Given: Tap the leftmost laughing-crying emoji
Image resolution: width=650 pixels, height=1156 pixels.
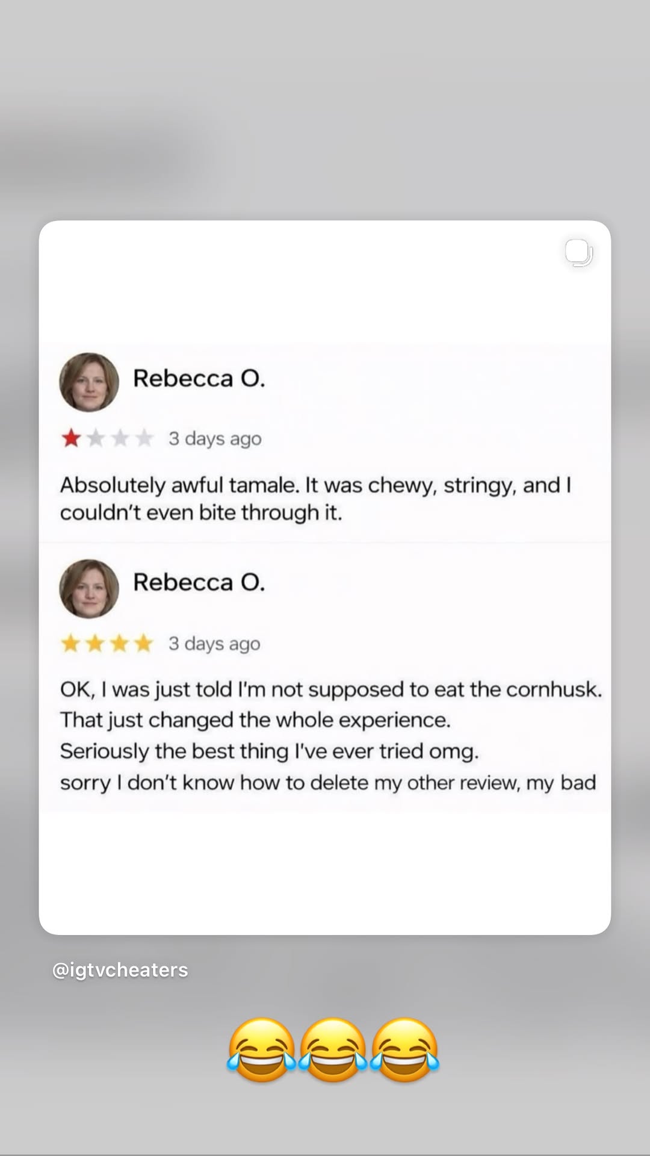Looking at the screenshot, I should click(x=261, y=1050).
